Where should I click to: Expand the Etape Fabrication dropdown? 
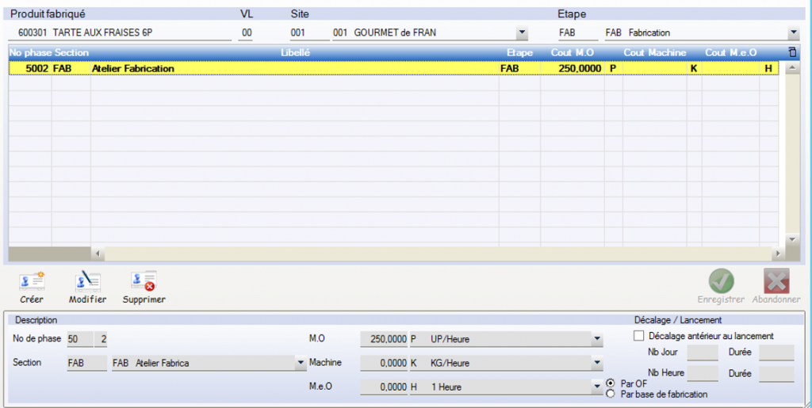tap(793, 33)
